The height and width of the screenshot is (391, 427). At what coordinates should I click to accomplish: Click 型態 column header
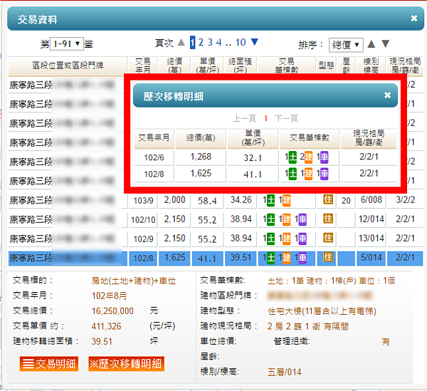326,66
